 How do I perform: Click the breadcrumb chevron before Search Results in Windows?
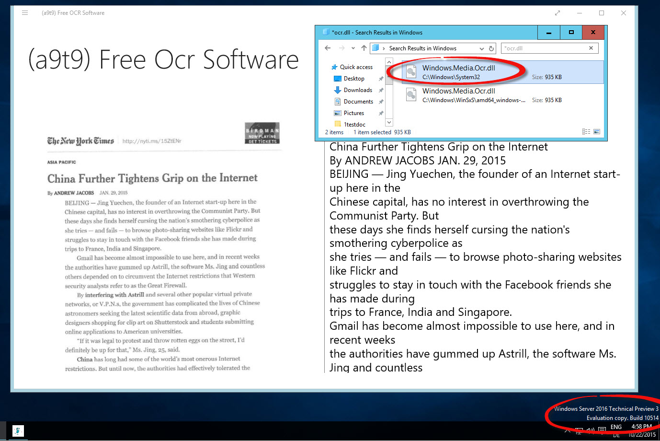click(x=384, y=48)
